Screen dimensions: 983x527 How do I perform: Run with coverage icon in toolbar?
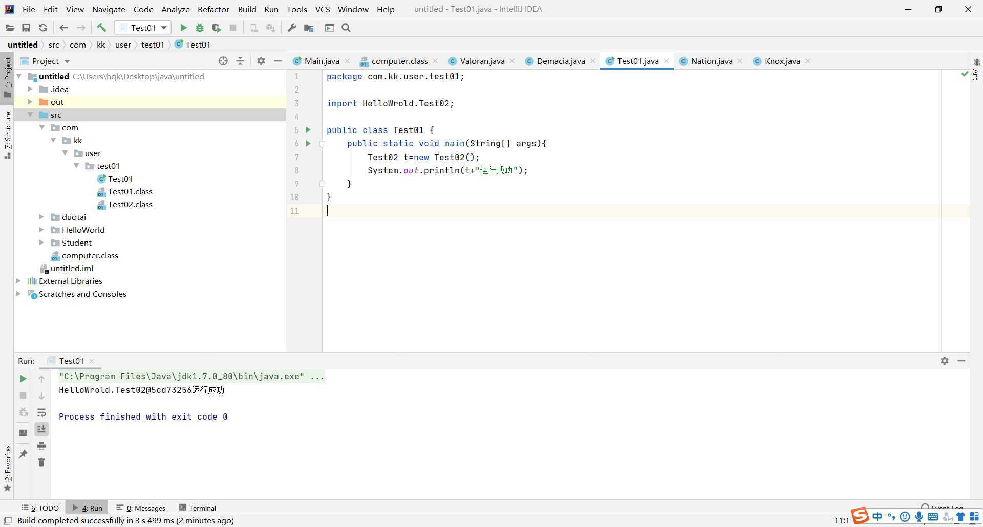click(x=217, y=28)
